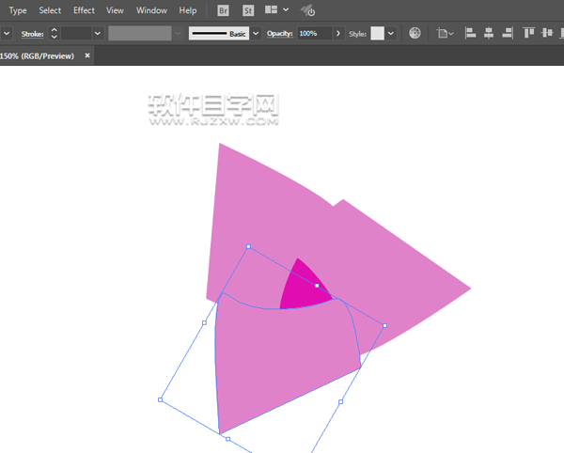The image size is (564, 453).
Task: Click the Adobe Stock St icon
Action: 248,10
